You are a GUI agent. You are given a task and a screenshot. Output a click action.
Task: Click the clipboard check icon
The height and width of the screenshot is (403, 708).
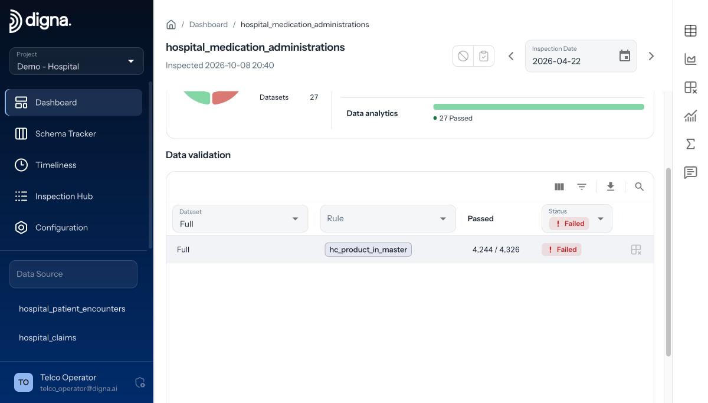click(484, 56)
